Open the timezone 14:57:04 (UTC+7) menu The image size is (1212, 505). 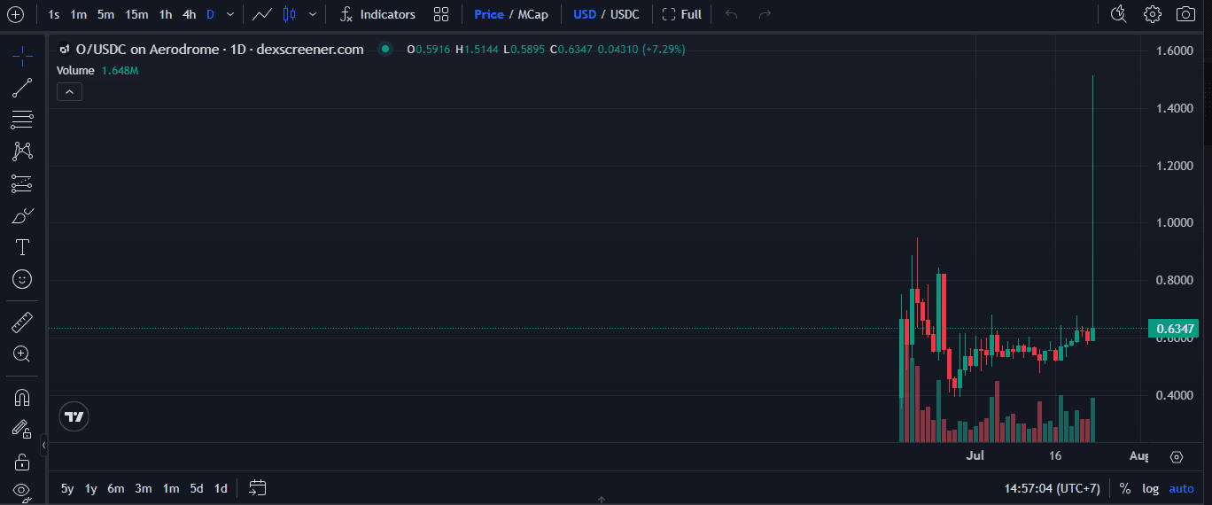click(1052, 488)
